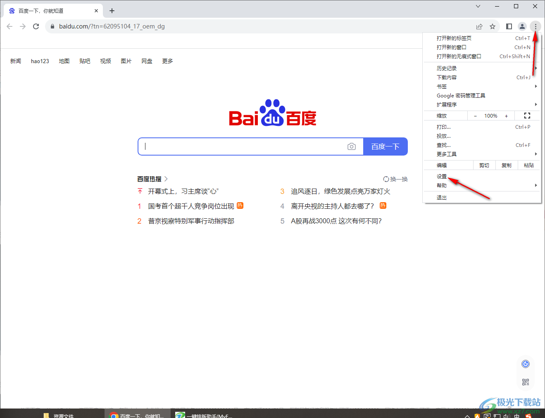Reload the page with the refresh icon
Viewport: 545px width, 418px height.
click(36, 26)
